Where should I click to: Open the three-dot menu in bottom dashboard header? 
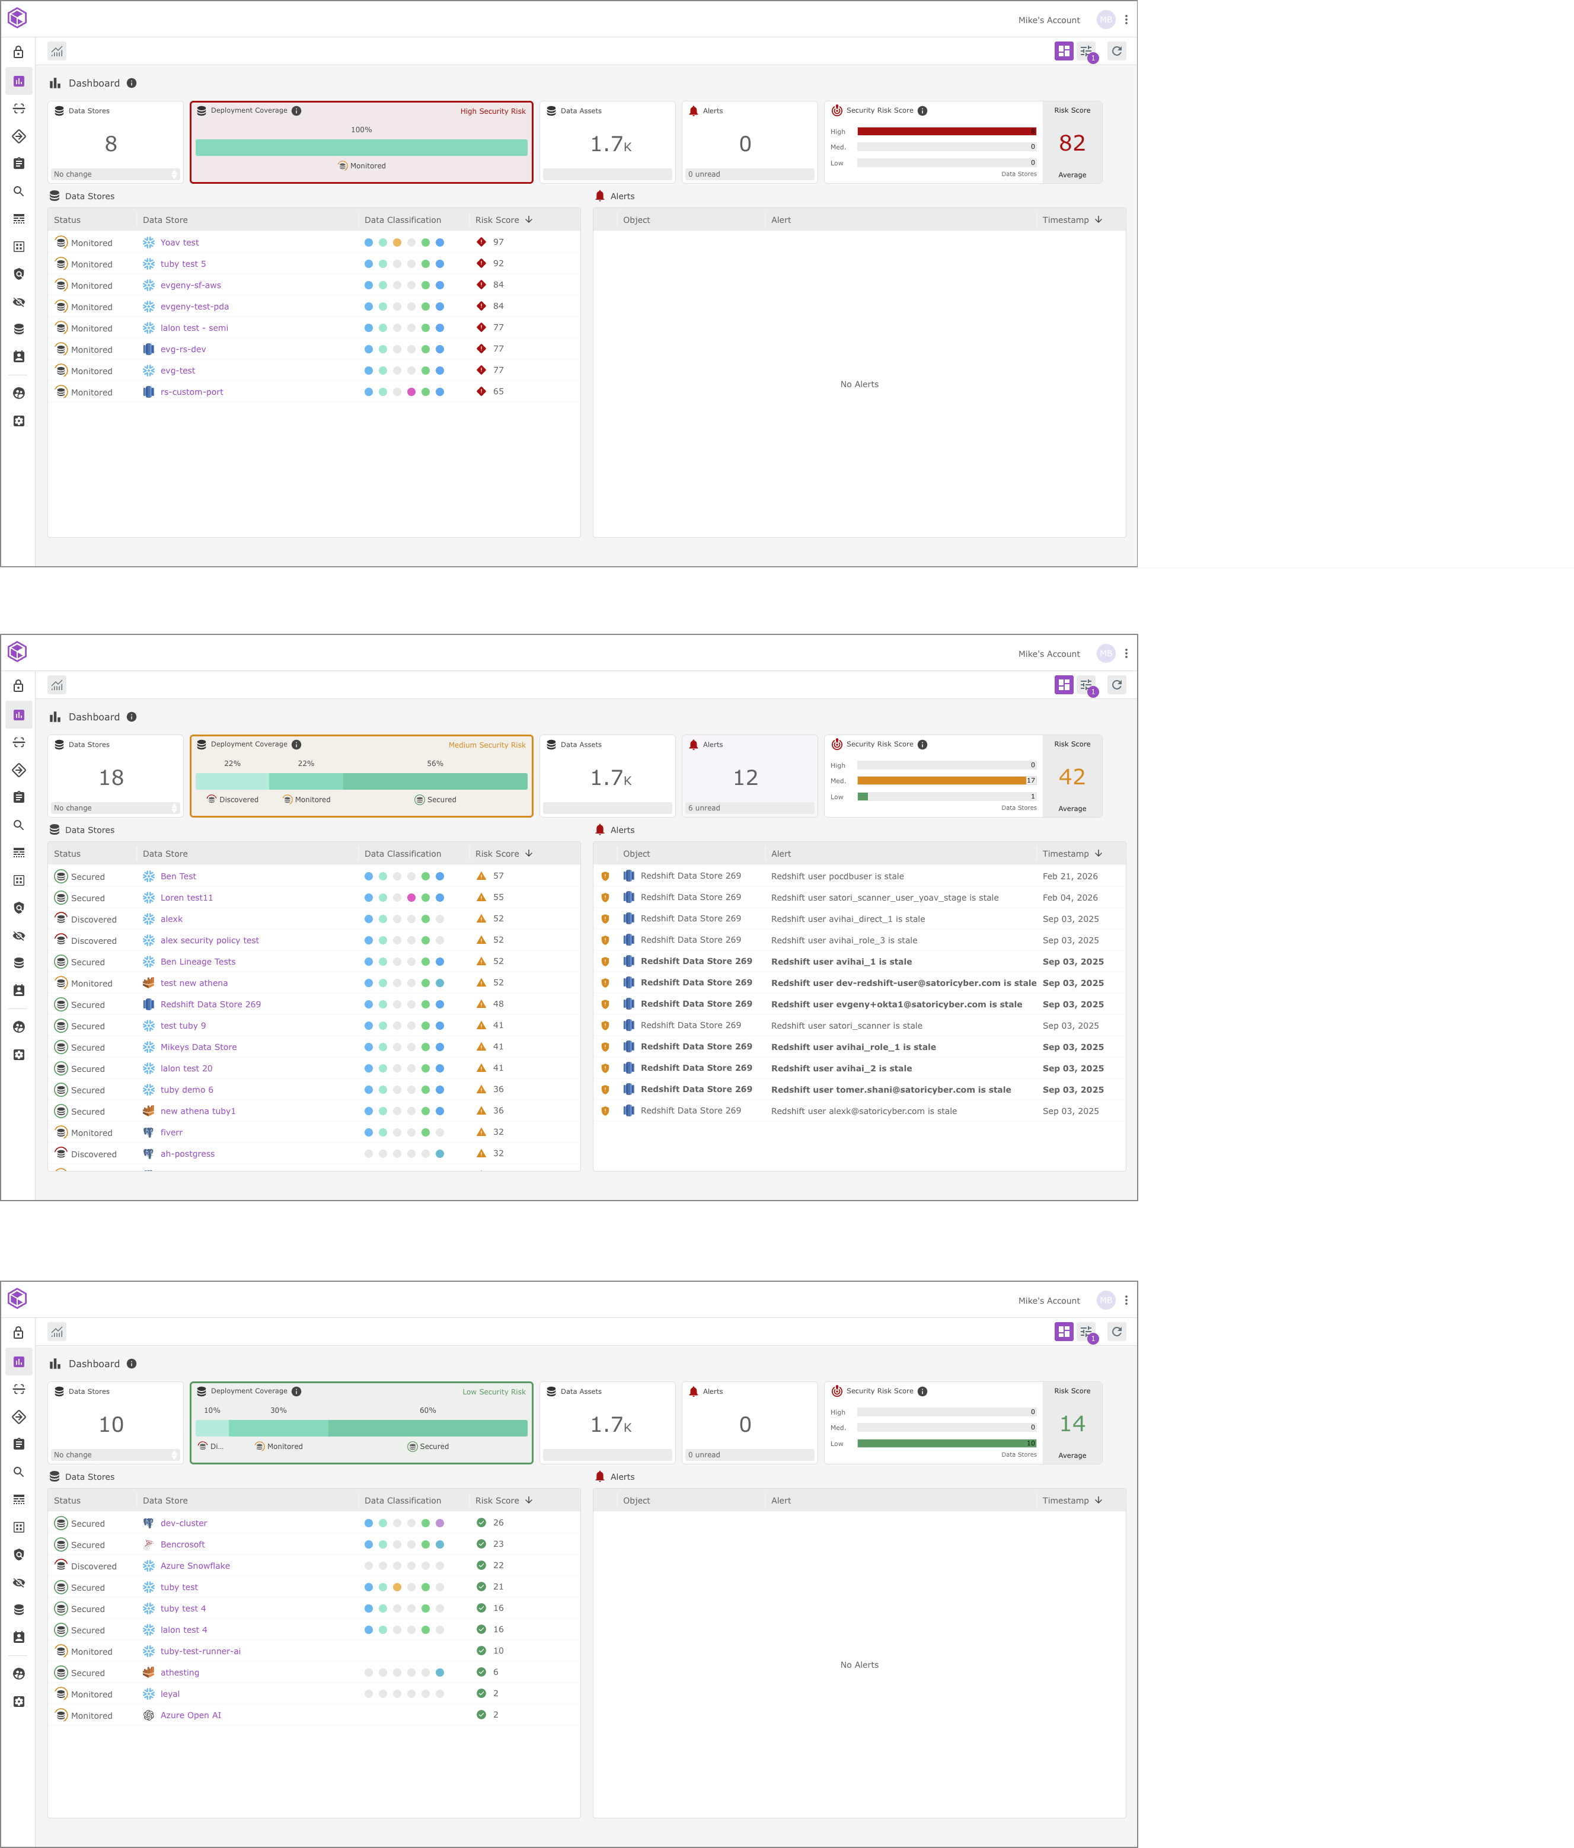(1126, 1300)
